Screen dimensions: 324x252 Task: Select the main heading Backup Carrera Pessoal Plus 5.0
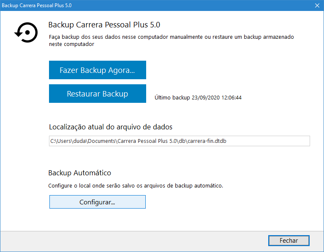click(x=104, y=25)
